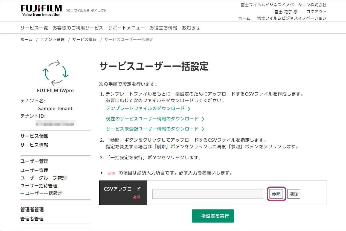Open サービス情報 sidebar link
This screenshot has width=346, height=231.
[34, 145]
